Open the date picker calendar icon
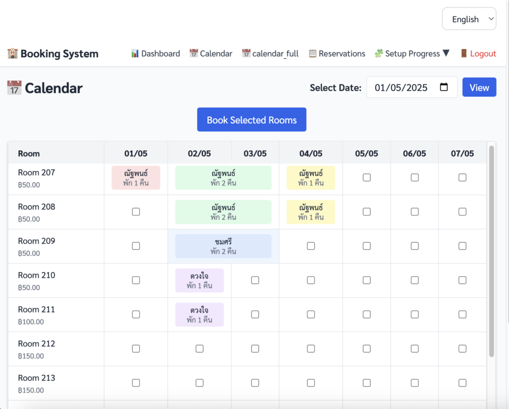The height and width of the screenshot is (409, 509). [x=444, y=87]
